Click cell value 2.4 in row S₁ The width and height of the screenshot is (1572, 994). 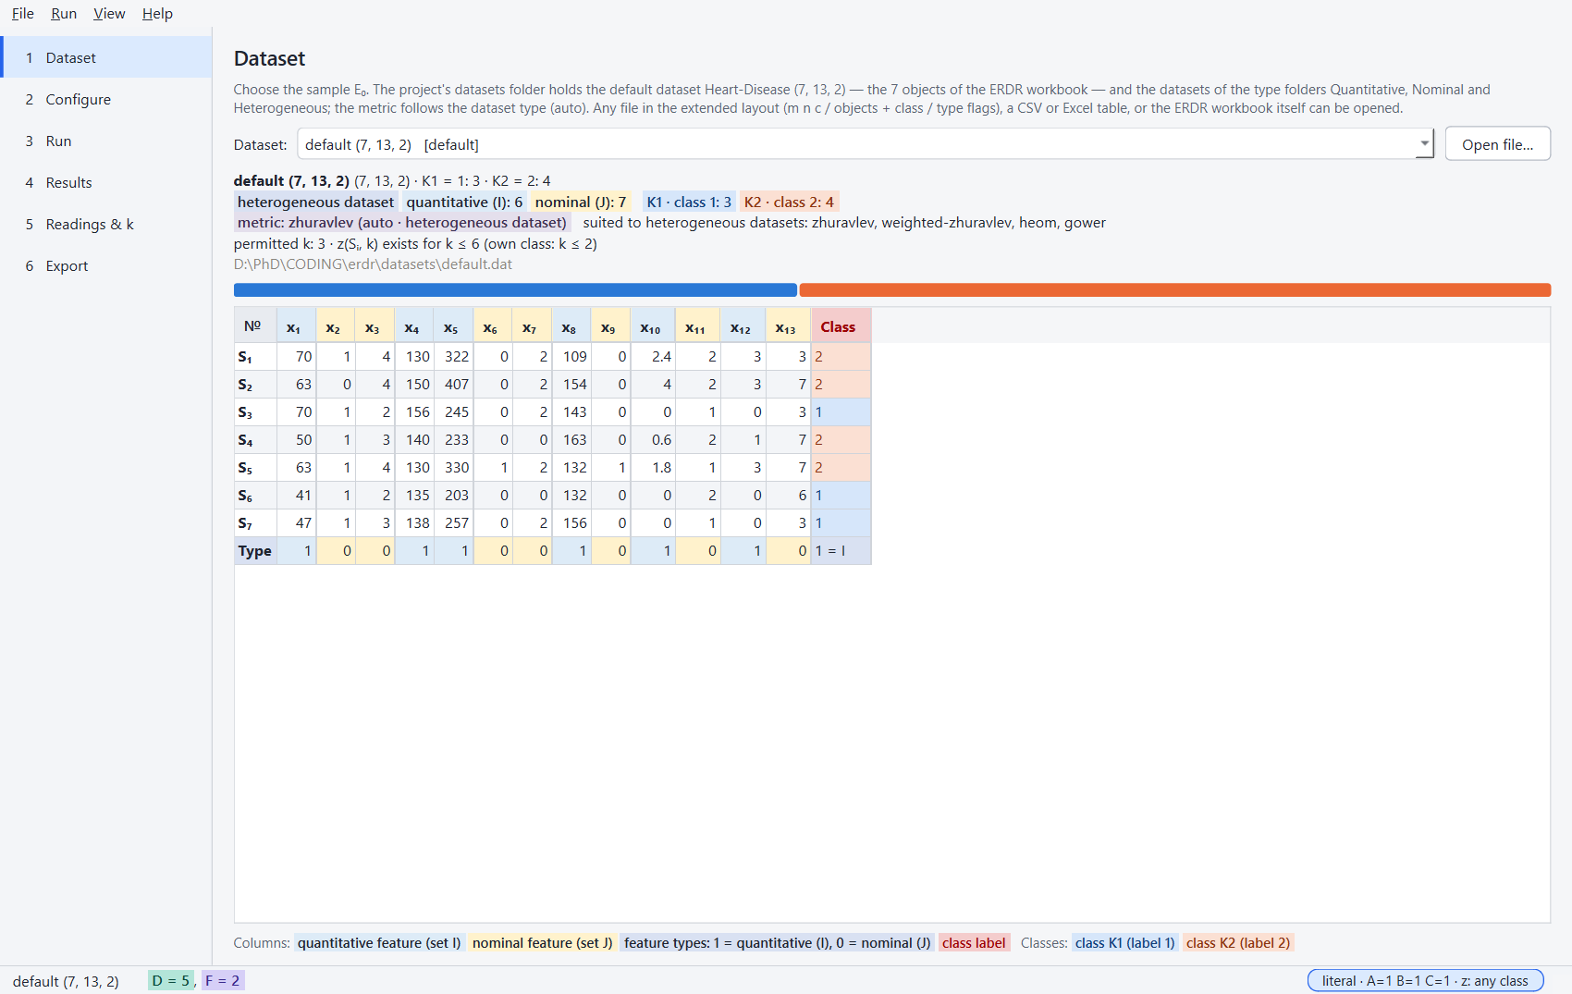click(653, 357)
